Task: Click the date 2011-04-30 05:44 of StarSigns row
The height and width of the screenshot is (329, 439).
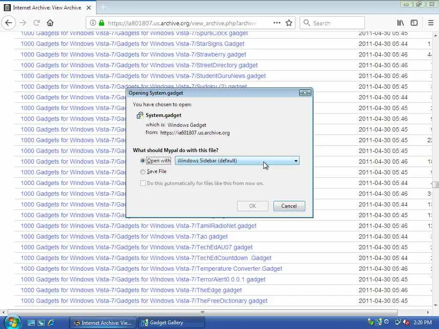Action: tap(383, 44)
